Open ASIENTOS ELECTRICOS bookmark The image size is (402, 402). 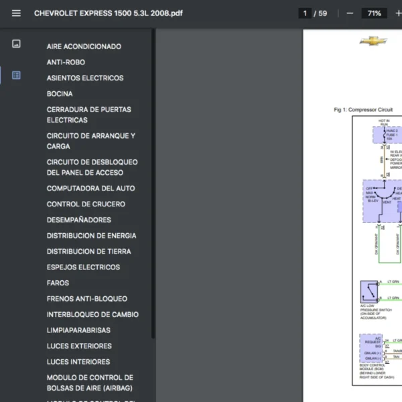[x=85, y=78]
